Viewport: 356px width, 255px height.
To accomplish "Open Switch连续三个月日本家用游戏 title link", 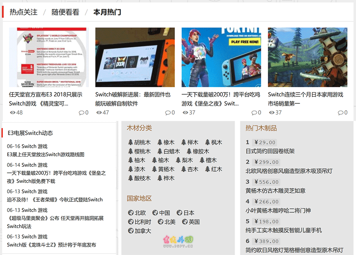I will pos(305,99).
